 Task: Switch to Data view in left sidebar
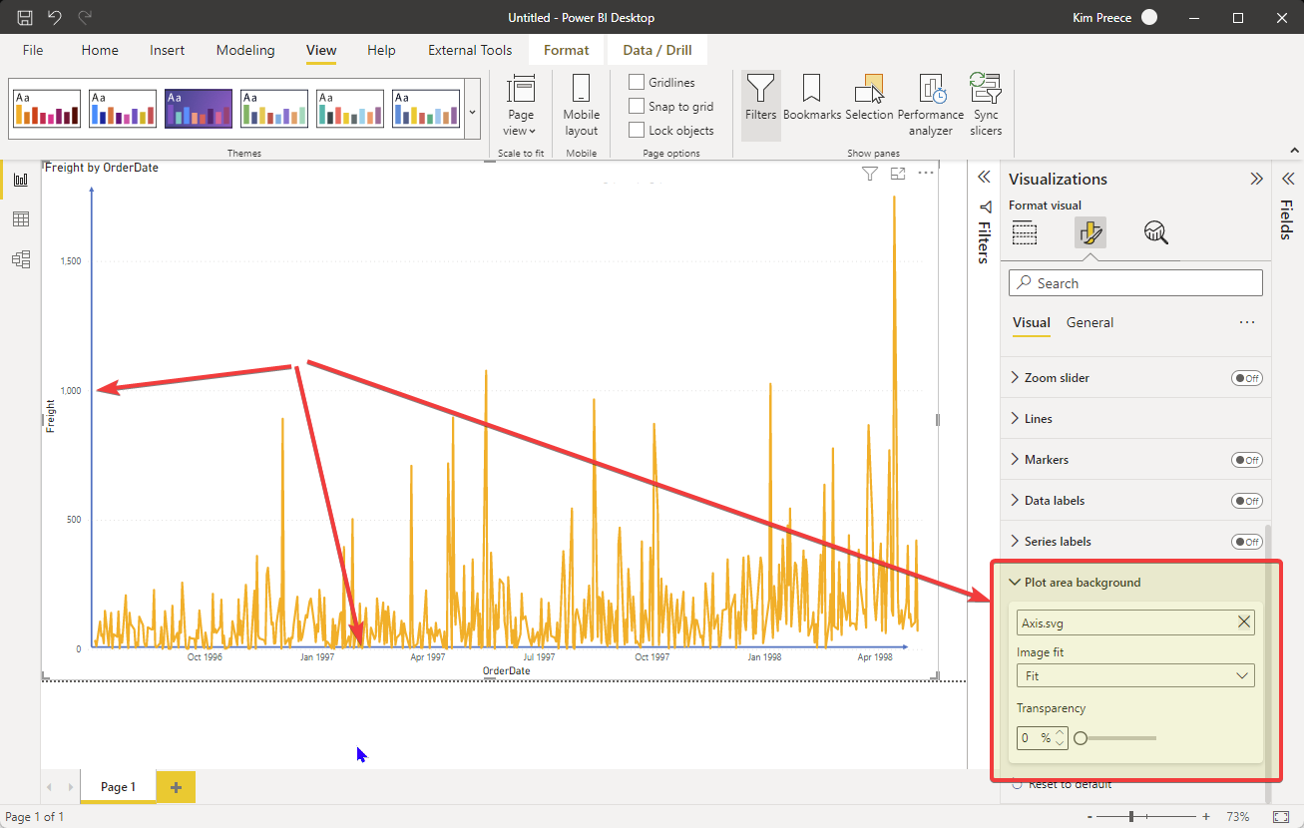tap(20, 219)
